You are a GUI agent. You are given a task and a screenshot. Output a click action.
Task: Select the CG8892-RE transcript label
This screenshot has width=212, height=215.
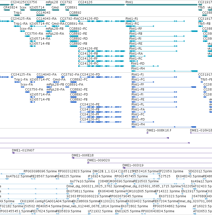[78, 34]
